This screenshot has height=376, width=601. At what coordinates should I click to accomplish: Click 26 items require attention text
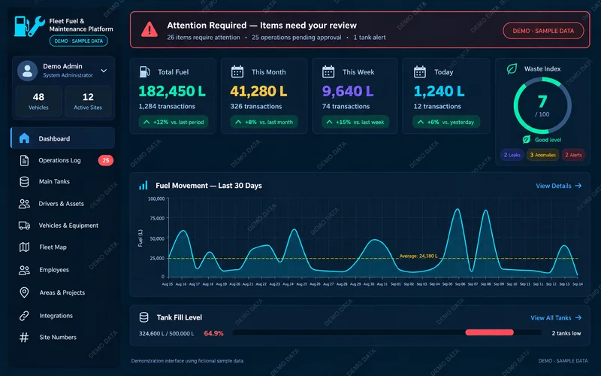click(204, 37)
